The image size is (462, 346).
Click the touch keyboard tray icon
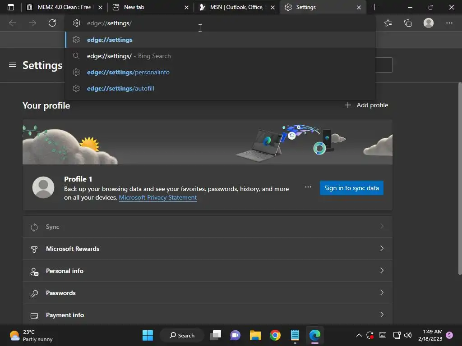(383, 335)
